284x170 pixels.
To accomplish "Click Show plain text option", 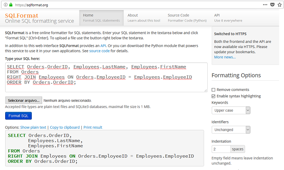I will click(33, 127).
